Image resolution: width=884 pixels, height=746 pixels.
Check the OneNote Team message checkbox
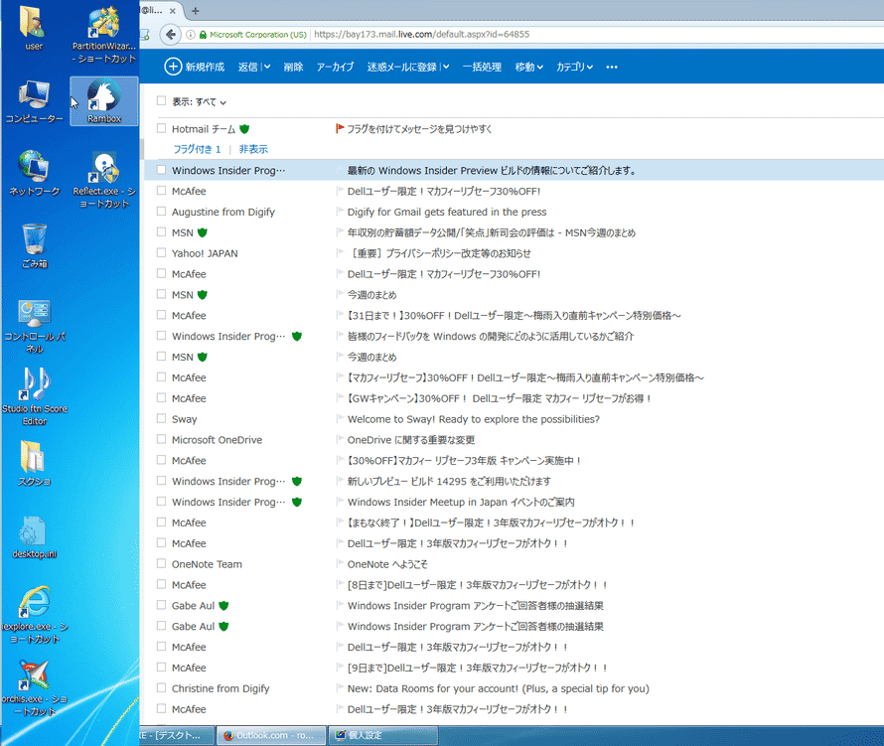[161, 564]
